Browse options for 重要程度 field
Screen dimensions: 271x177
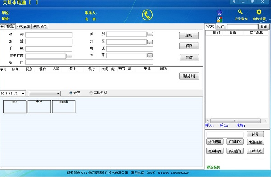(x=70, y=56)
